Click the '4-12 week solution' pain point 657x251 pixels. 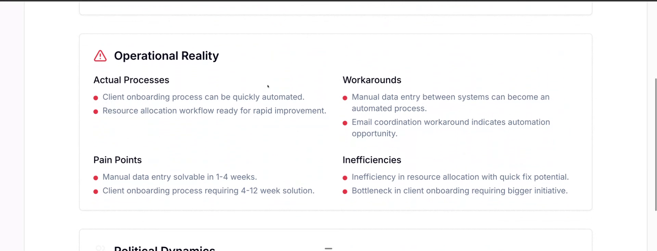pyautogui.click(x=208, y=191)
